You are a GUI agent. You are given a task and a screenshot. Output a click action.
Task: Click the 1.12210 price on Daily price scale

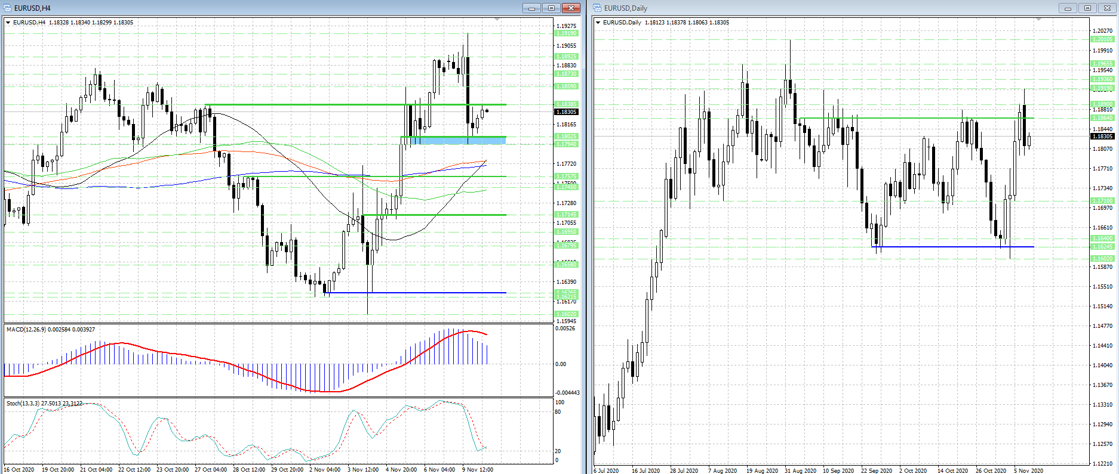(1102, 463)
